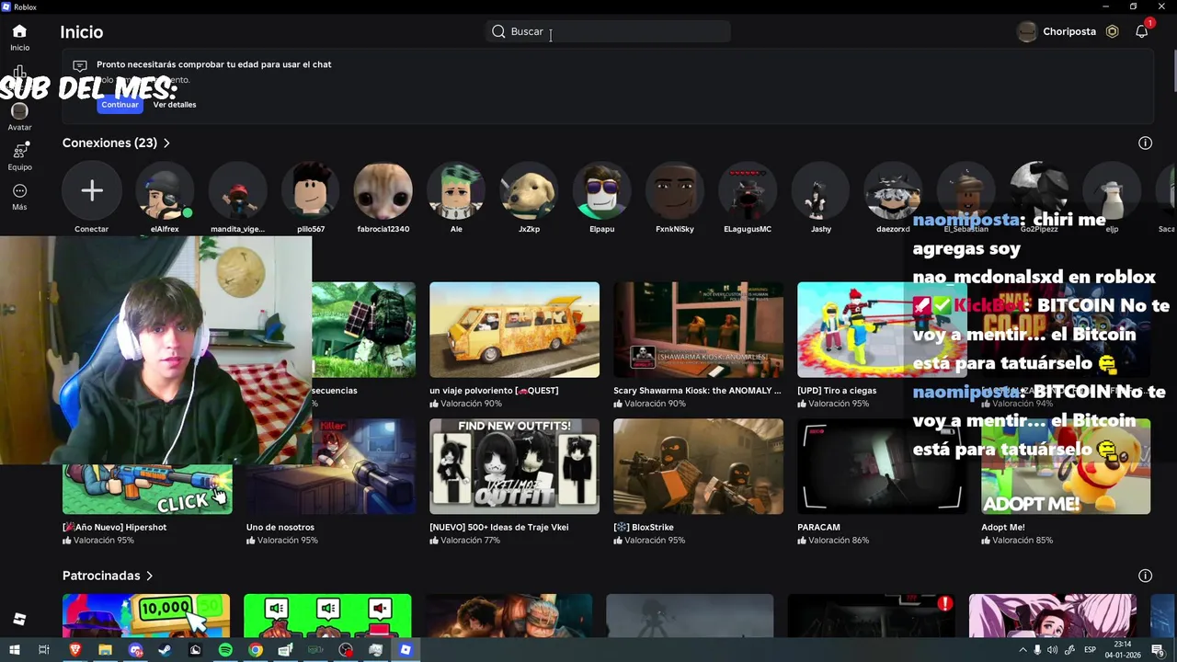Open sponsored thumbnail showing 10,000 cash
1177x662 pixels.
146,616
